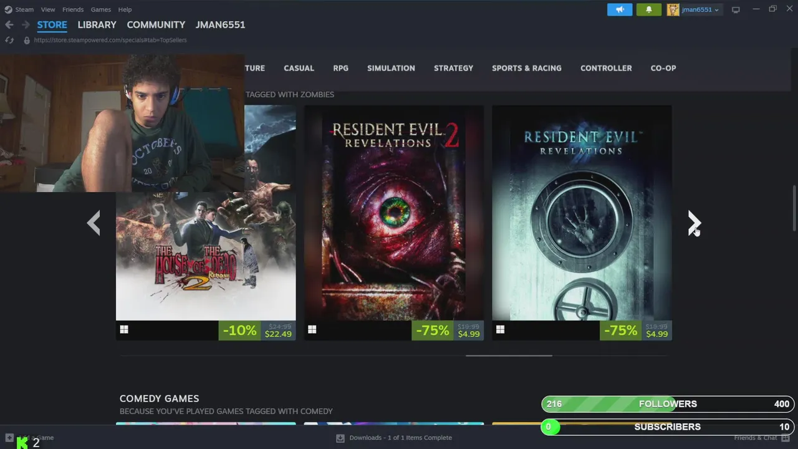
Task: Open the RPG category
Action: click(340, 68)
